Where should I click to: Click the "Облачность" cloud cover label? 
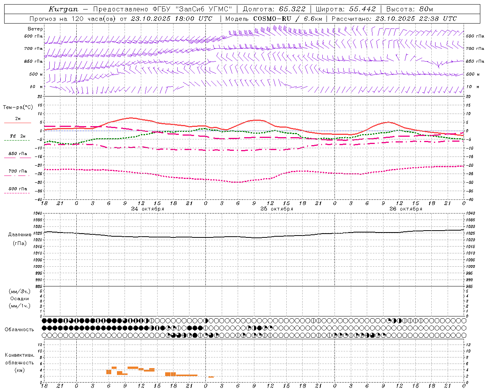click(19, 330)
